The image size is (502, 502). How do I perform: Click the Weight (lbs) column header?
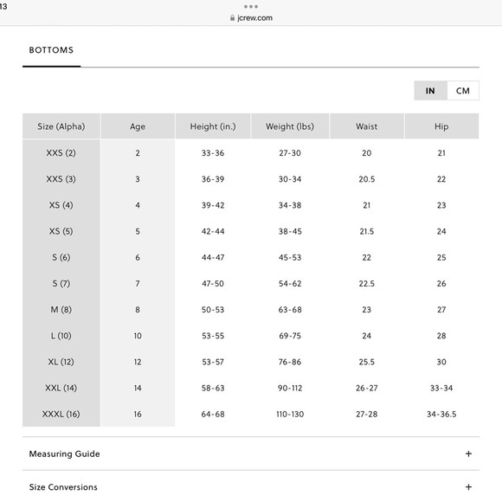tap(290, 126)
